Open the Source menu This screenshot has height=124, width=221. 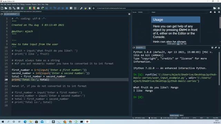click(x=14, y=4)
